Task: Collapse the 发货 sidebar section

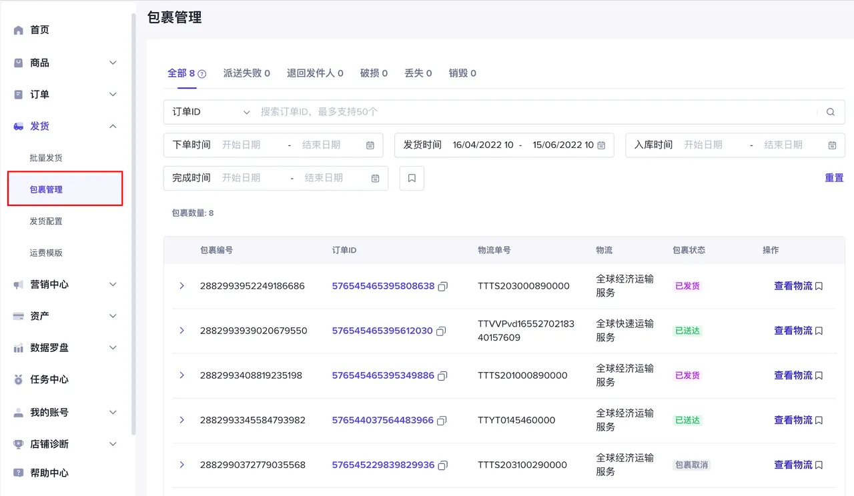Action: [x=112, y=125]
